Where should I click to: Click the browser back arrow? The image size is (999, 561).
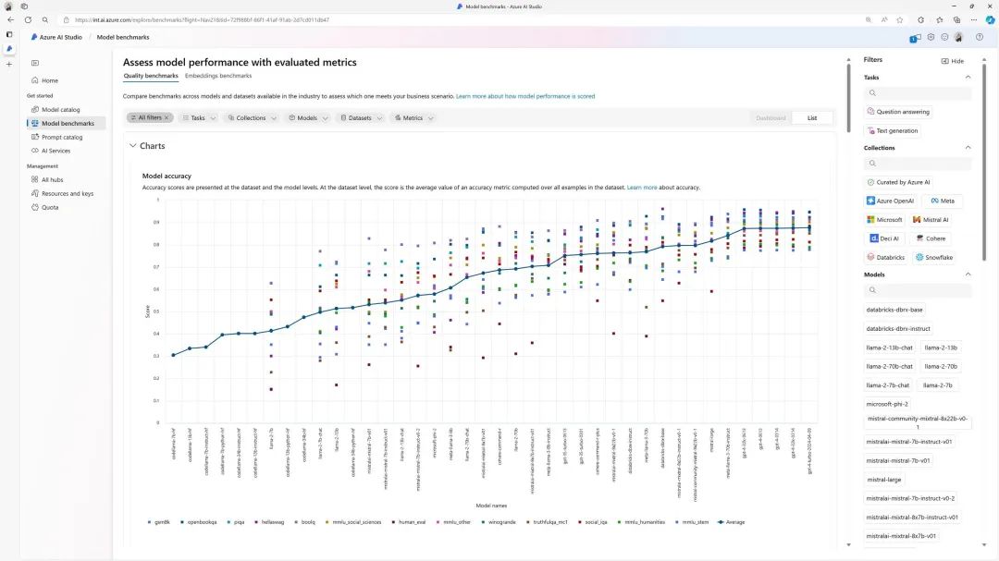click(x=10, y=19)
